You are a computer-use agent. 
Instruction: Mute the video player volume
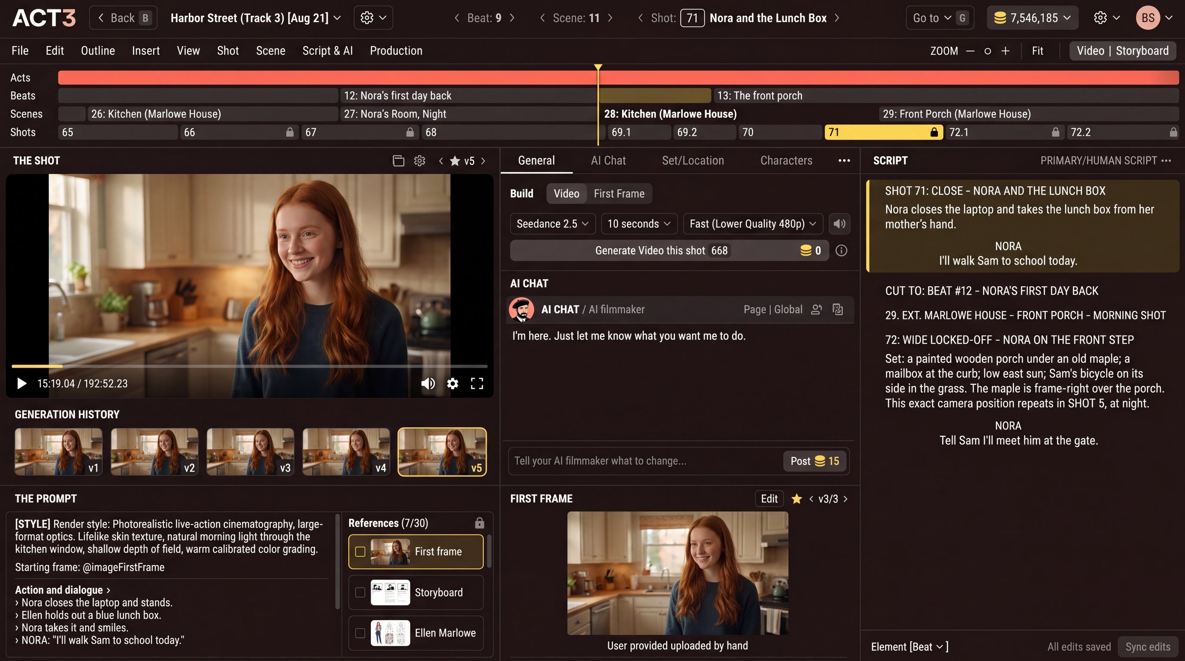tap(428, 383)
